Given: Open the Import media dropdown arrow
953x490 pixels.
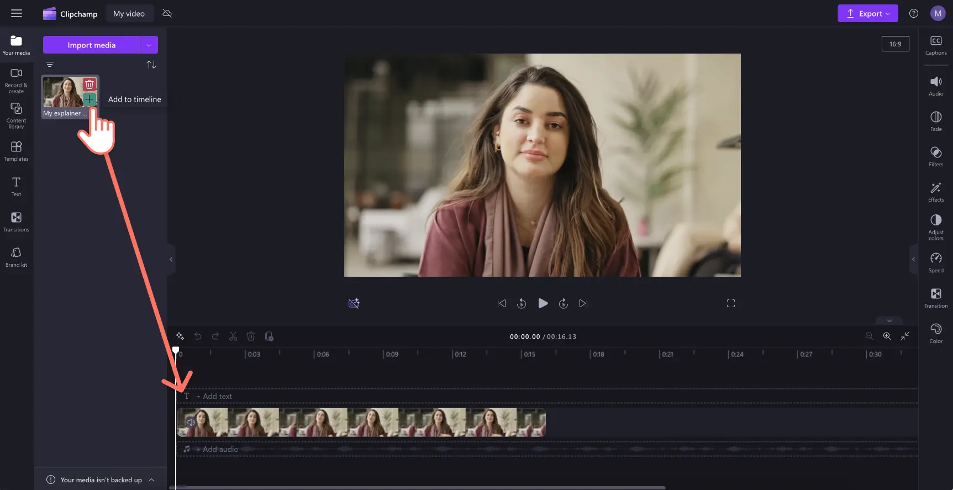Looking at the screenshot, I should click(x=149, y=45).
